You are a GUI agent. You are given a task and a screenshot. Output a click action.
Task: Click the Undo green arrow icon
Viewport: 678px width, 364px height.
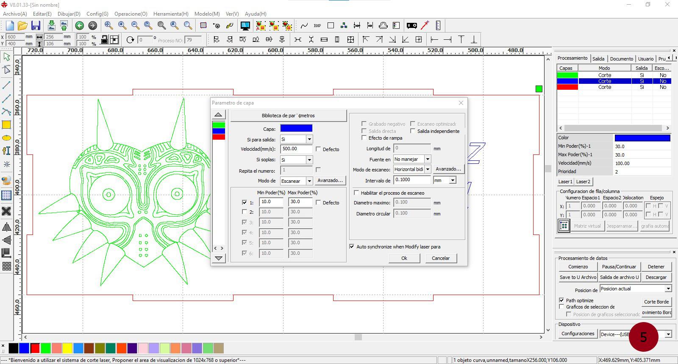[79, 26]
